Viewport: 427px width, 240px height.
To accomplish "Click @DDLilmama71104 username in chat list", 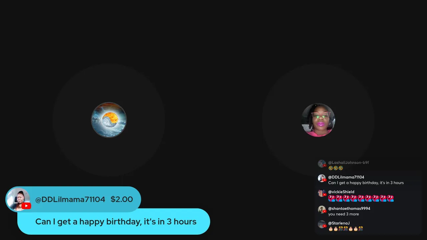I will [346, 177].
